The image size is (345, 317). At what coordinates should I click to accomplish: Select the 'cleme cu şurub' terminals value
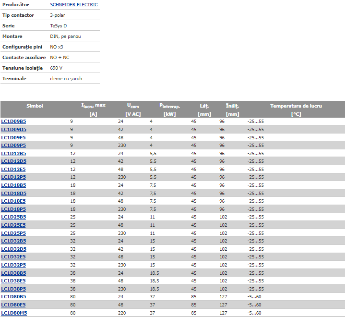[66, 79]
